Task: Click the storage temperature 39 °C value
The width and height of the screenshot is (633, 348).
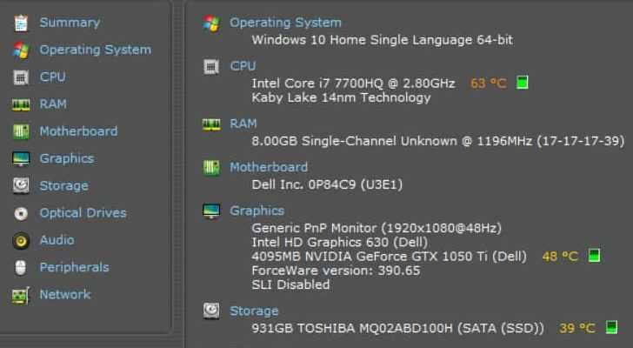Action: (x=577, y=328)
